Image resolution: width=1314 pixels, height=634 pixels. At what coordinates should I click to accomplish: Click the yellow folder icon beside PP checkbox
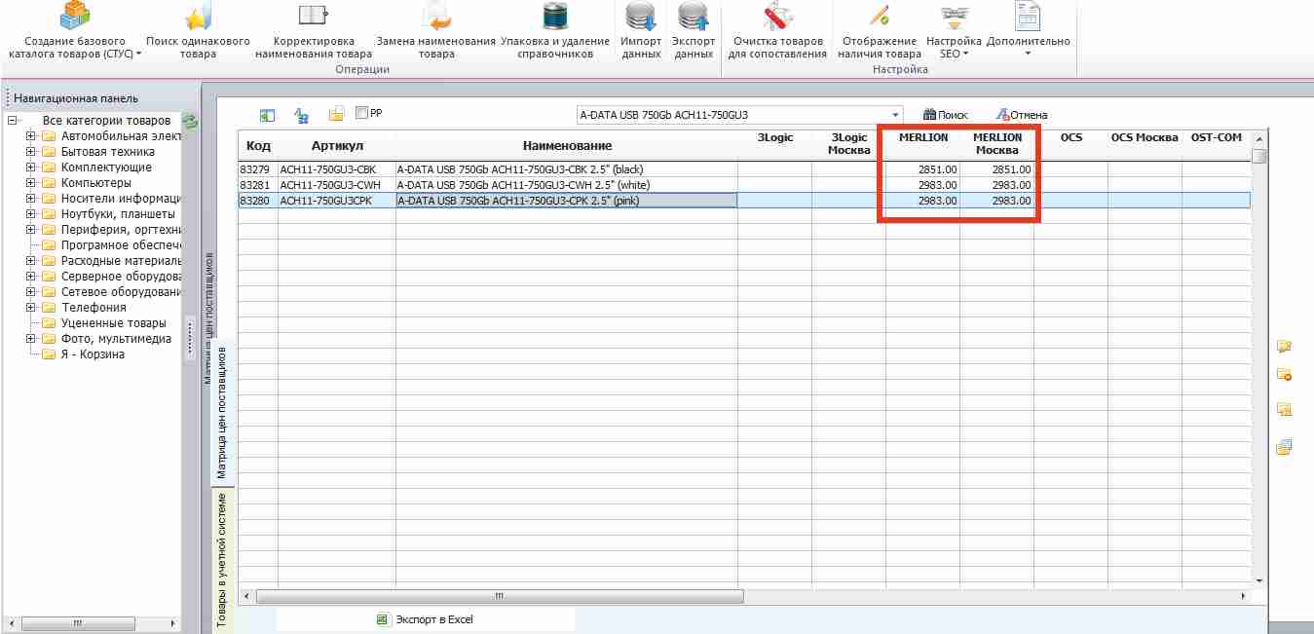click(x=336, y=115)
